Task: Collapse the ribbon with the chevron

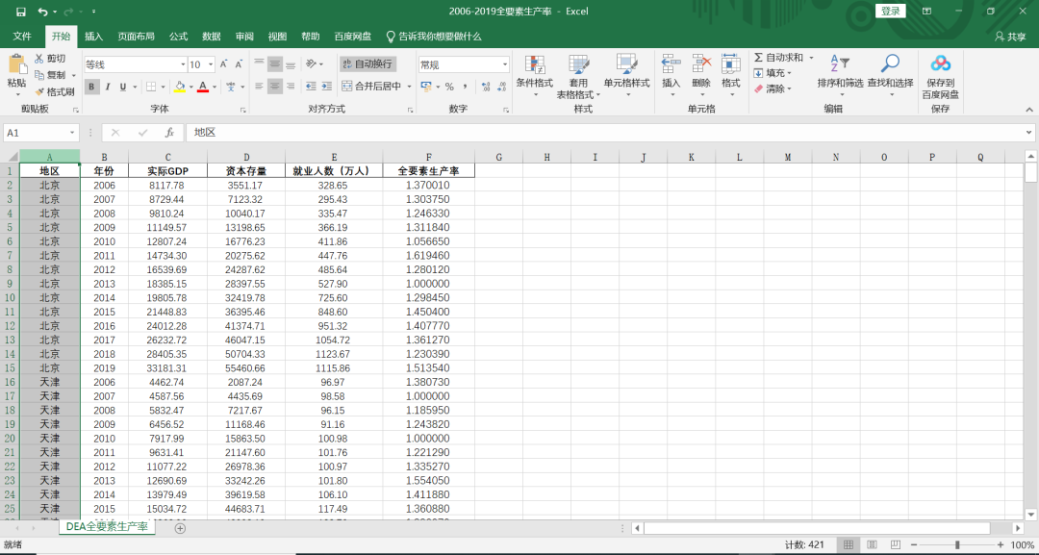Action: (x=1029, y=110)
